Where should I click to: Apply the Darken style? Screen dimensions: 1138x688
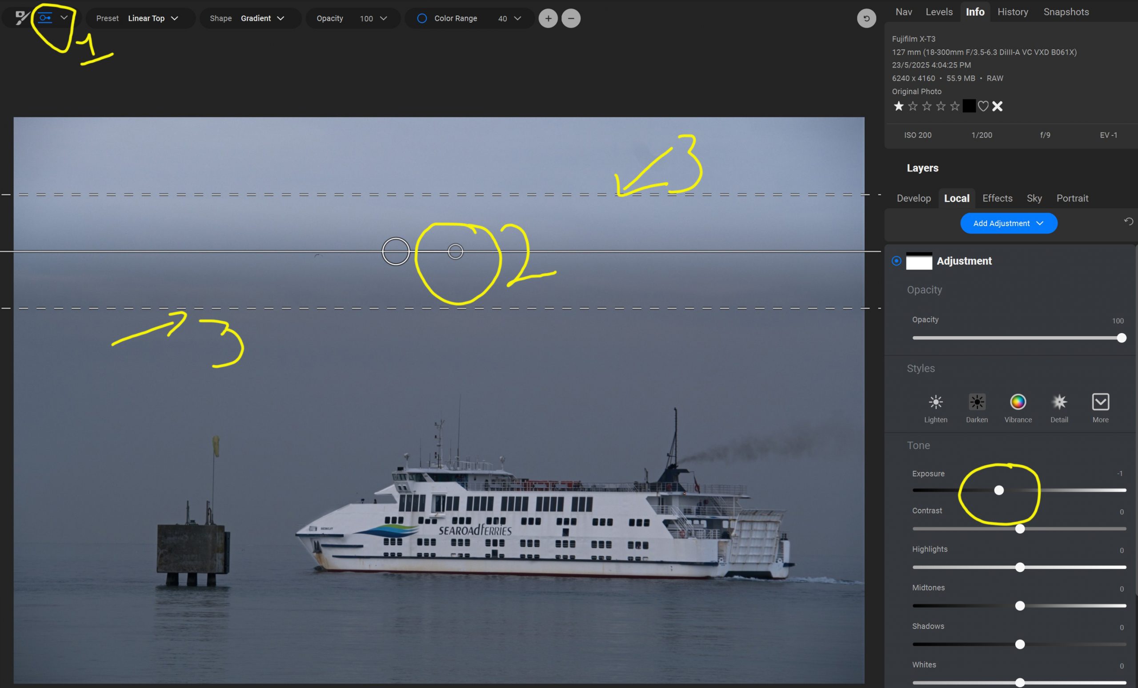(x=976, y=402)
